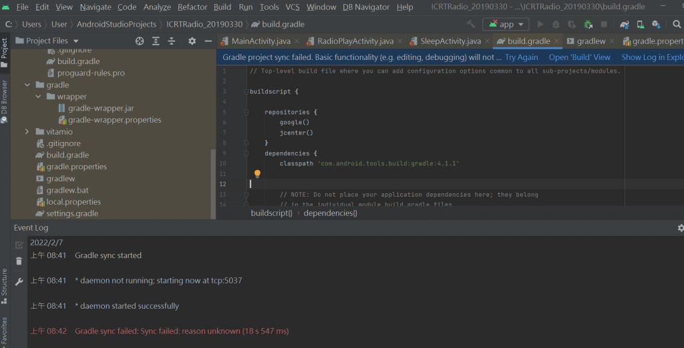
Task: Click the Clear All trash icon in Event Log
Action: pyautogui.click(x=19, y=261)
